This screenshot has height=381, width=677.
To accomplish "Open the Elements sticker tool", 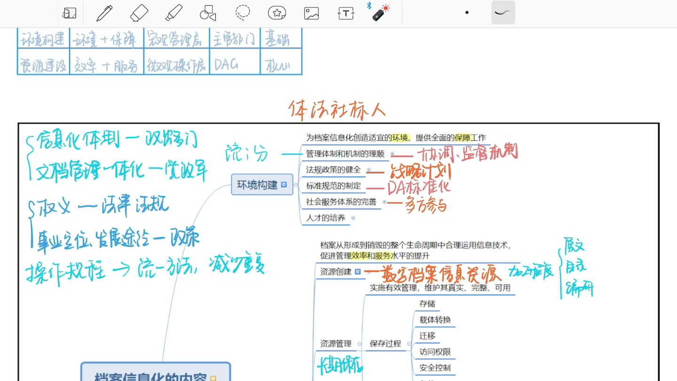I will [277, 13].
